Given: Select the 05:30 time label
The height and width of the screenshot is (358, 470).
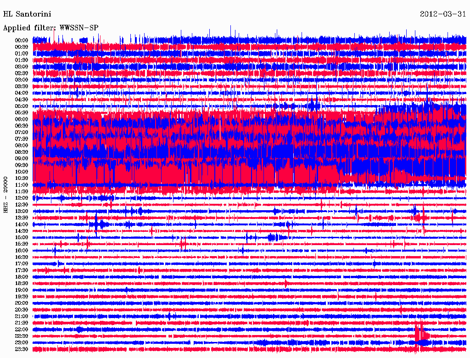Looking at the screenshot, I should (22, 112).
